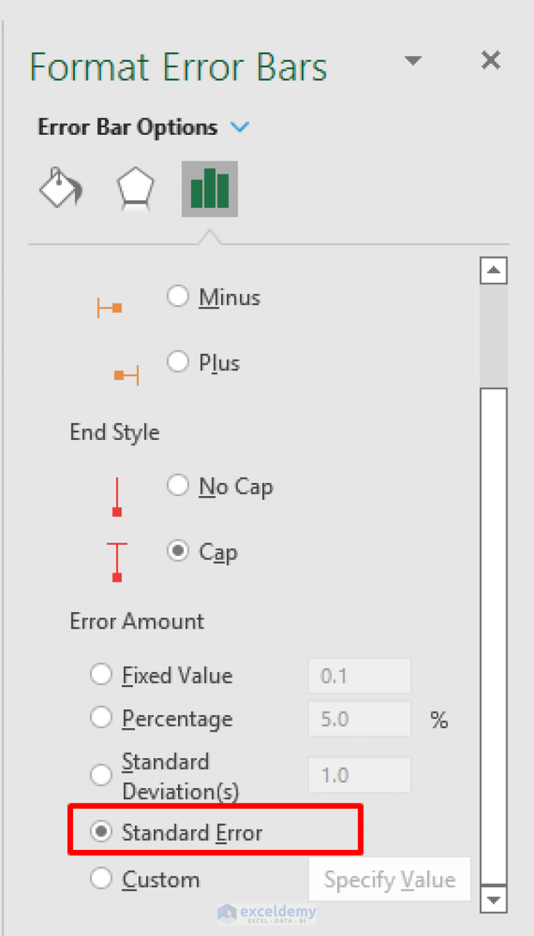Image resolution: width=534 pixels, height=936 pixels.
Task: Open the Error Bar Options dropdown
Action: tap(240, 126)
